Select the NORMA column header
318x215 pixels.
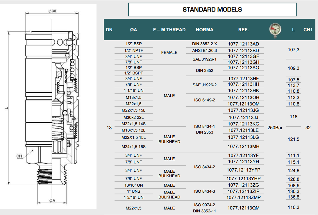204,30
